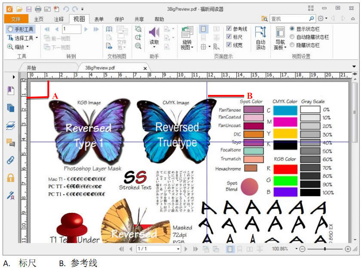Screen dimensions: 361x270
Task: Uncheck the 参考线 guides checkbox
Action: 229,29
